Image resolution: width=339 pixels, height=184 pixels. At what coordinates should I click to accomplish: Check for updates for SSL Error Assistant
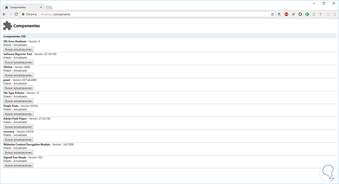coord(18,49)
